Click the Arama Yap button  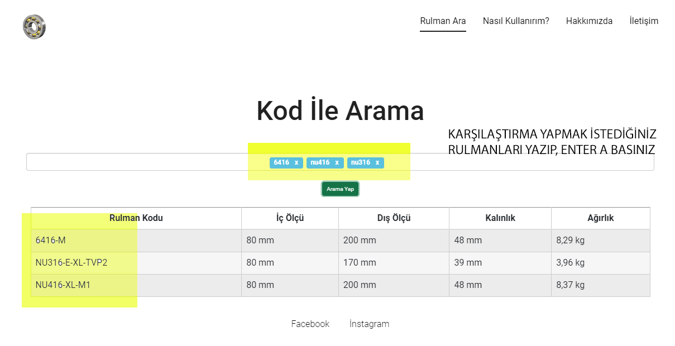click(x=340, y=189)
